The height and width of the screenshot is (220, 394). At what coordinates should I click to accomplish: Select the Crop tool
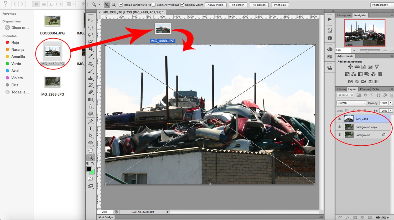tap(91, 49)
